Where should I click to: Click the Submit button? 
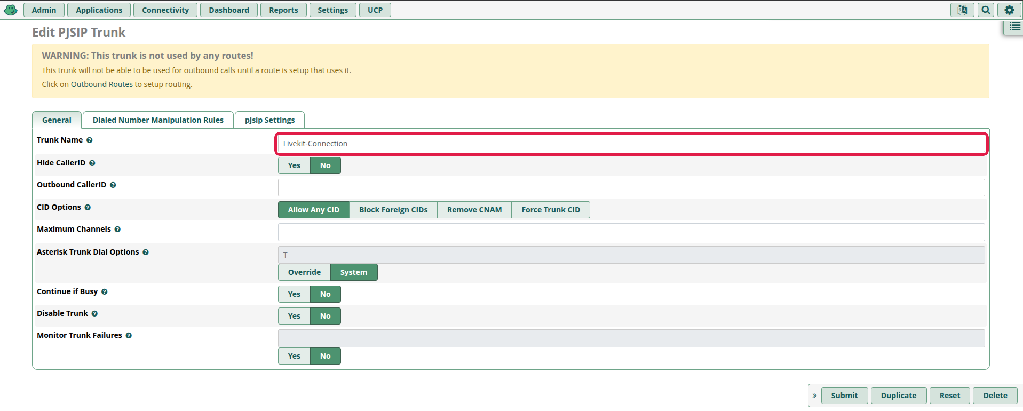(x=844, y=396)
